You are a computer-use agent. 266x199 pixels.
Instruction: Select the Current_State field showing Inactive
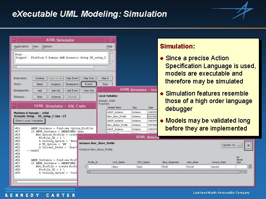(x=223, y=167)
